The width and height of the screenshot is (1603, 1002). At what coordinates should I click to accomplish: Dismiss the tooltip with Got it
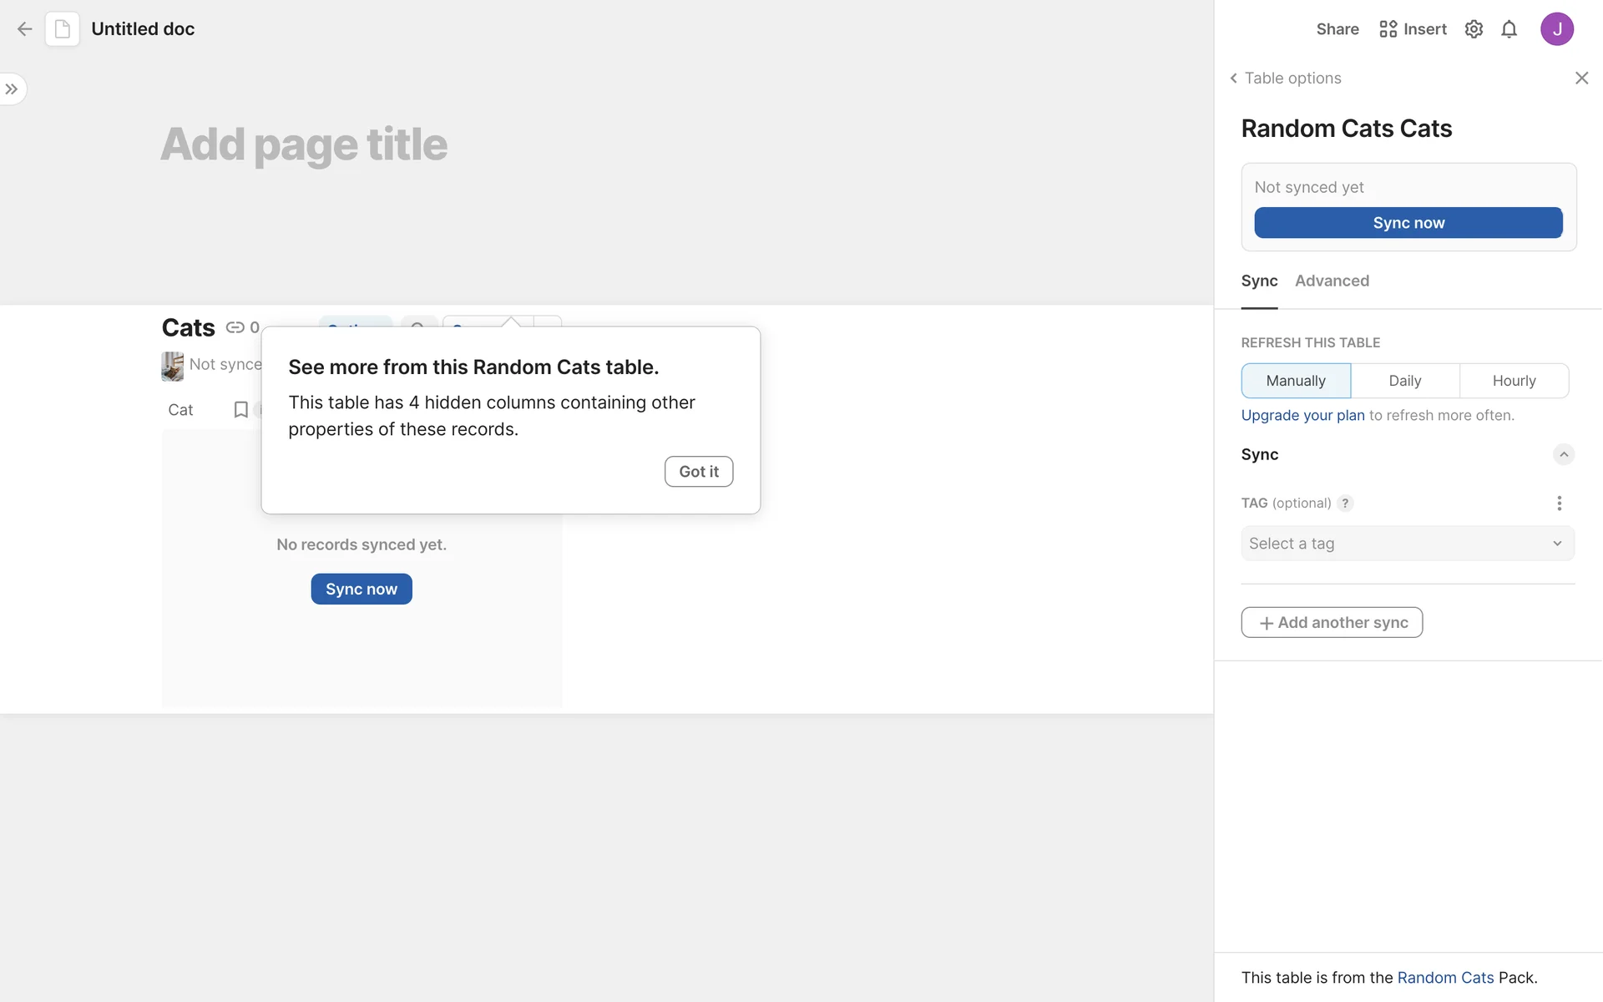coord(698,472)
